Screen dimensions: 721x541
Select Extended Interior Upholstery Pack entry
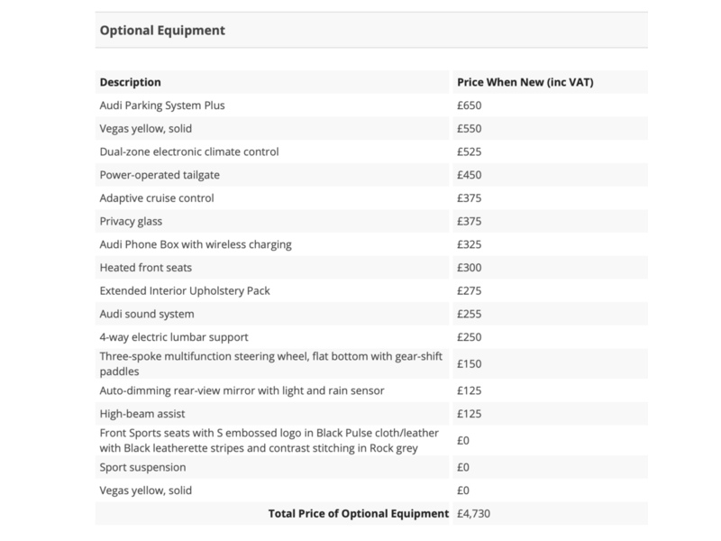[185, 290]
